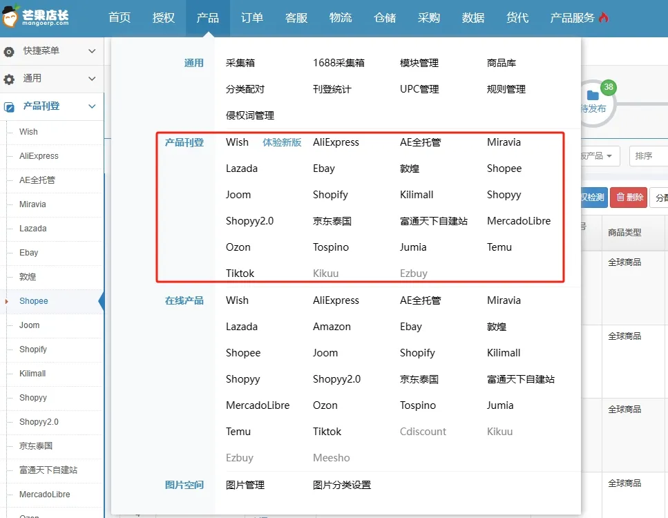Open 1688采集箱
This screenshot has height=518, width=668.
tap(338, 63)
